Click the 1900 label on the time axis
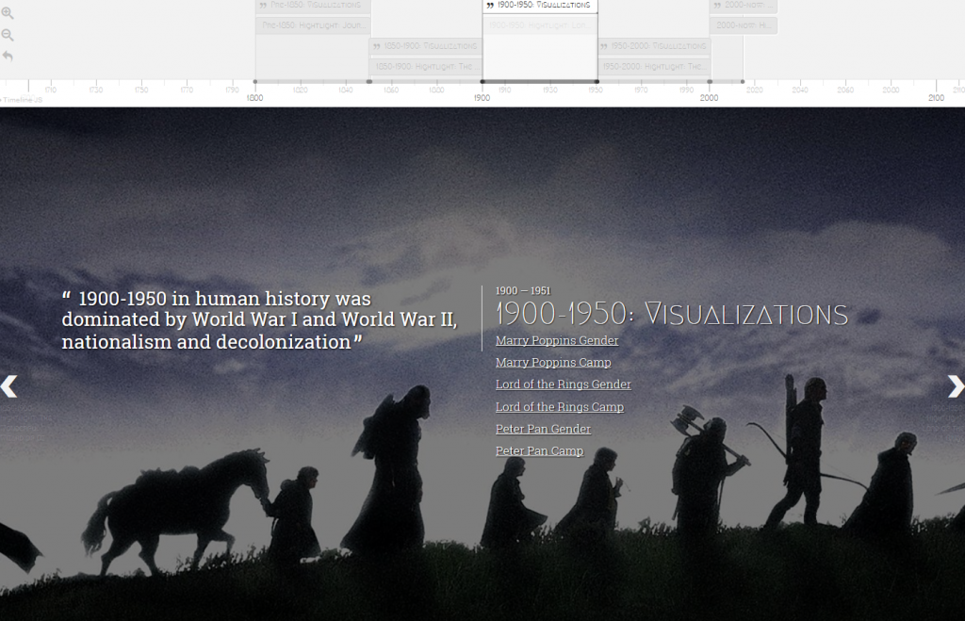 (x=482, y=98)
